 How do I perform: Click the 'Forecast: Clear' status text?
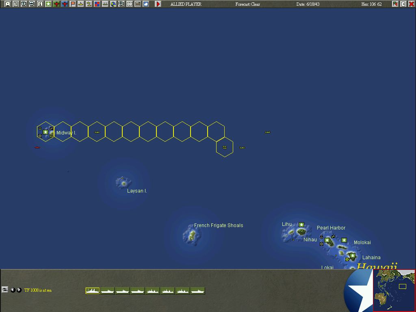point(247,4)
